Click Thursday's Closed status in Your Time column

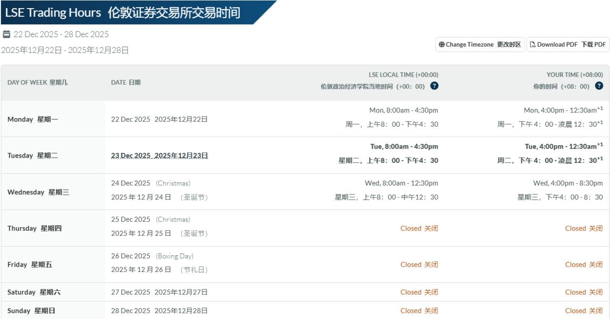click(584, 229)
